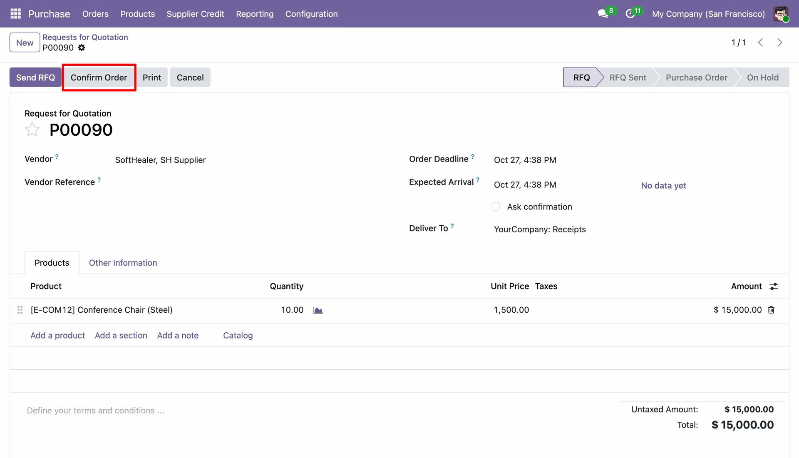The height and width of the screenshot is (458, 799).
Task: Open the Orders menu
Action: point(95,14)
